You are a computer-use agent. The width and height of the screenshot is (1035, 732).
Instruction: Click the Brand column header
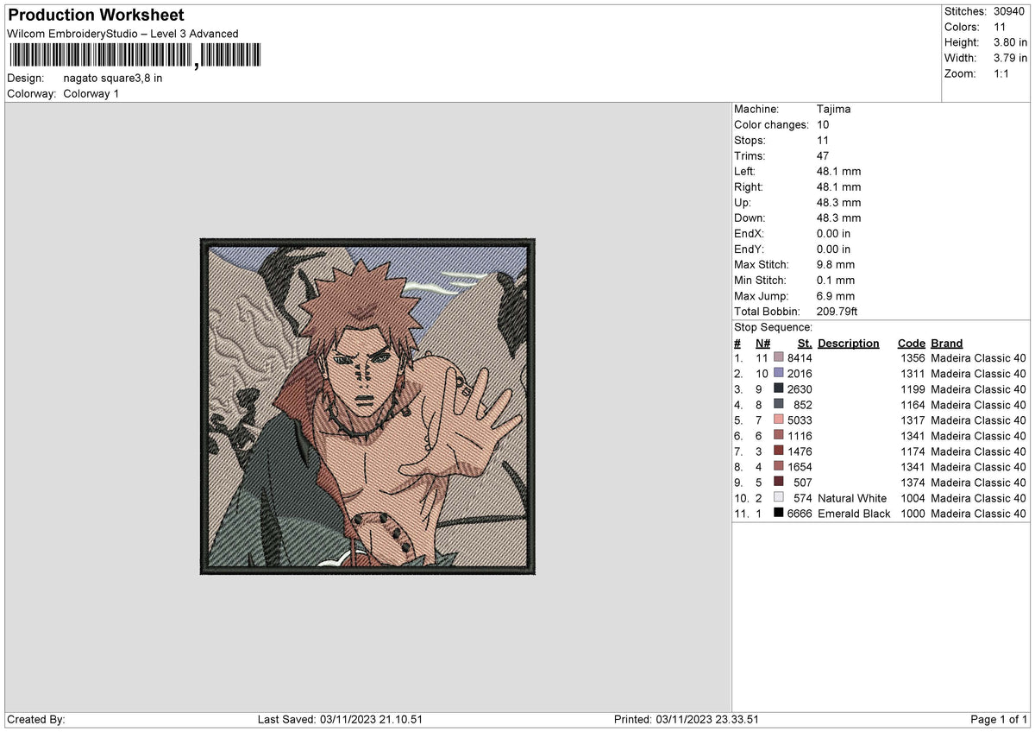point(947,344)
